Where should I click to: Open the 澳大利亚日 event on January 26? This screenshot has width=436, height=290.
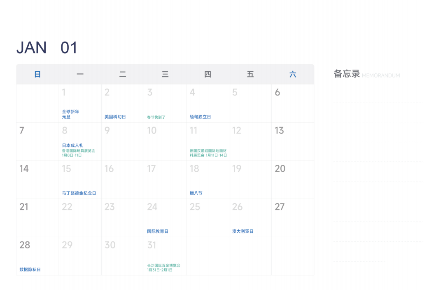pyautogui.click(x=243, y=232)
